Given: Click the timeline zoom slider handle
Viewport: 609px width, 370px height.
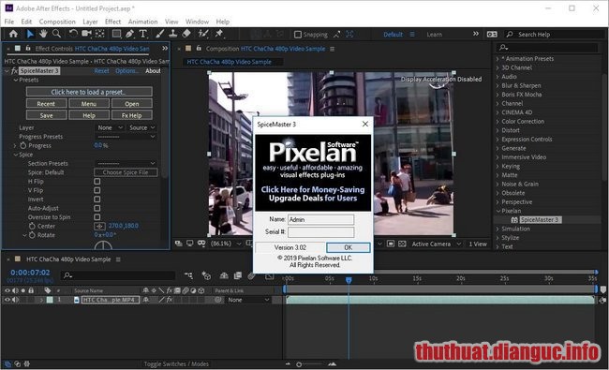Looking at the screenshot, I should pos(299,364).
